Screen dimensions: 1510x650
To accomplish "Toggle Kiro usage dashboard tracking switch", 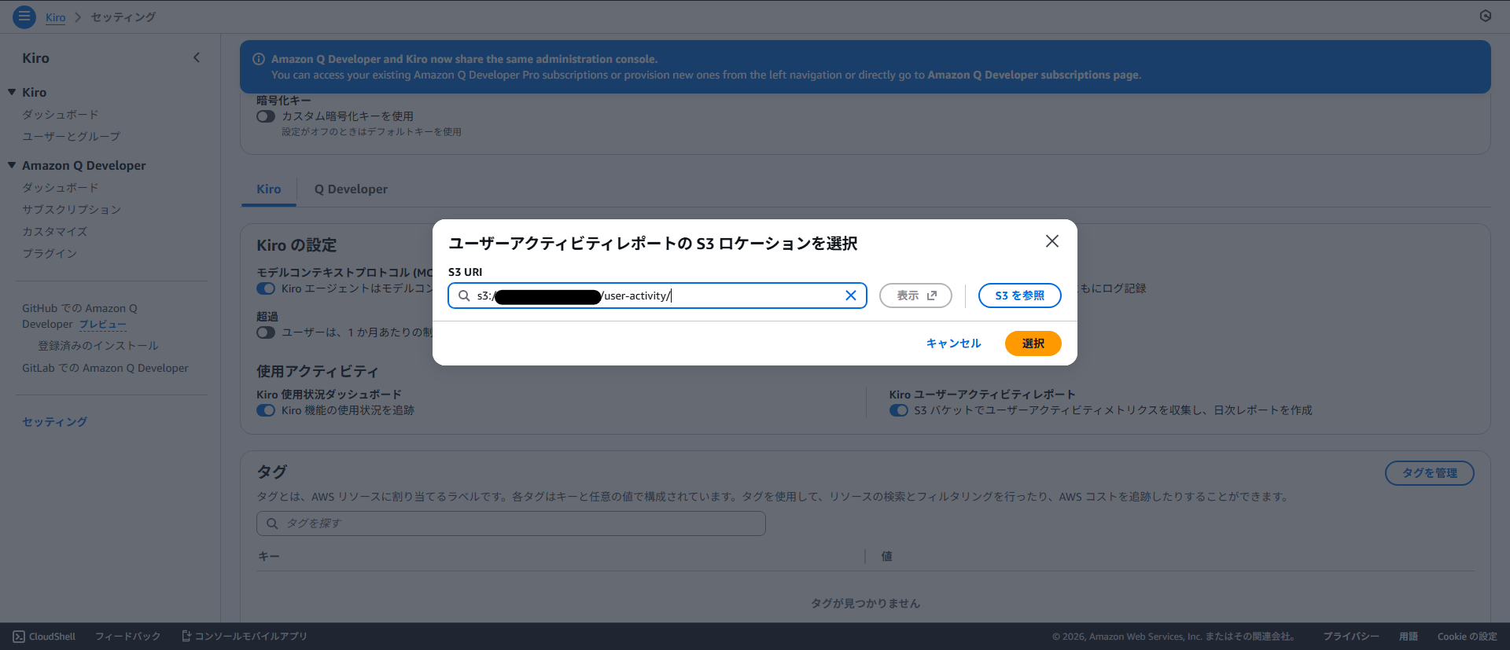I will pyautogui.click(x=266, y=410).
